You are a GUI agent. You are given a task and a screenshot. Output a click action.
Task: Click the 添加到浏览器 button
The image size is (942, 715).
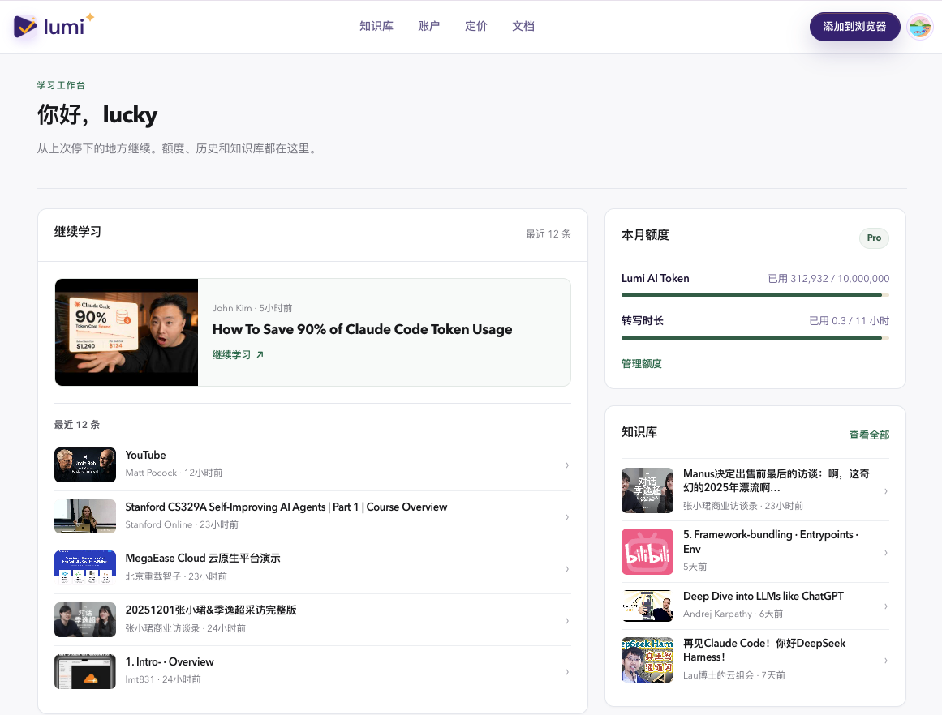(x=854, y=27)
